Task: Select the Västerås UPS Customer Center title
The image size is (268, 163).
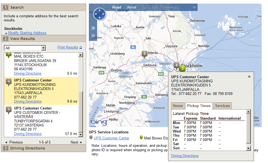Action: [33, 108]
